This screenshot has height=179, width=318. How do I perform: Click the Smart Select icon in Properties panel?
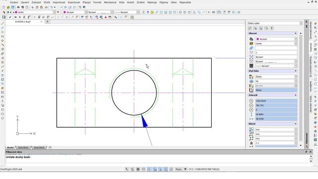point(250,28)
